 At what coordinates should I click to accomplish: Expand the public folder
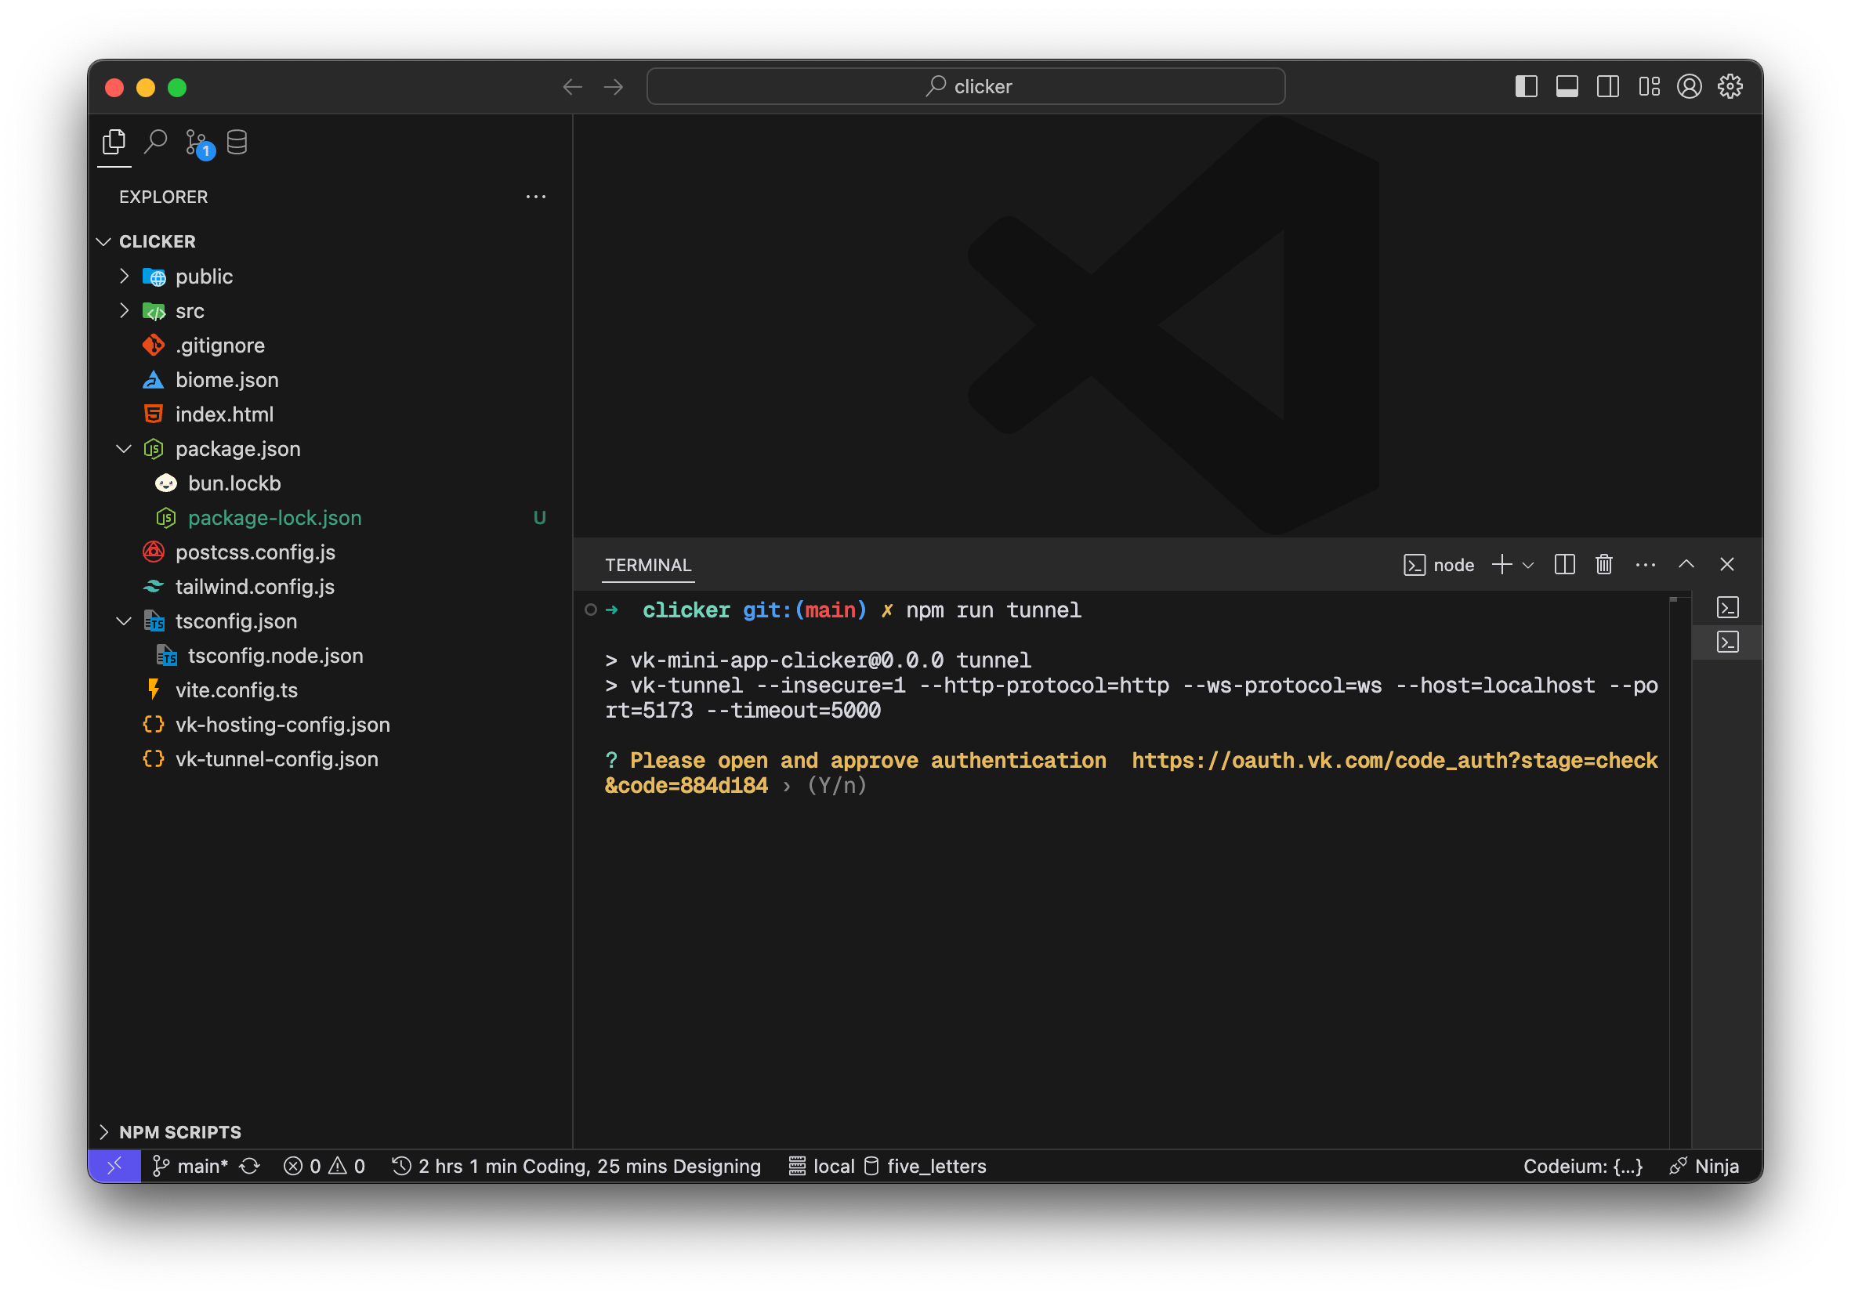[204, 277]
